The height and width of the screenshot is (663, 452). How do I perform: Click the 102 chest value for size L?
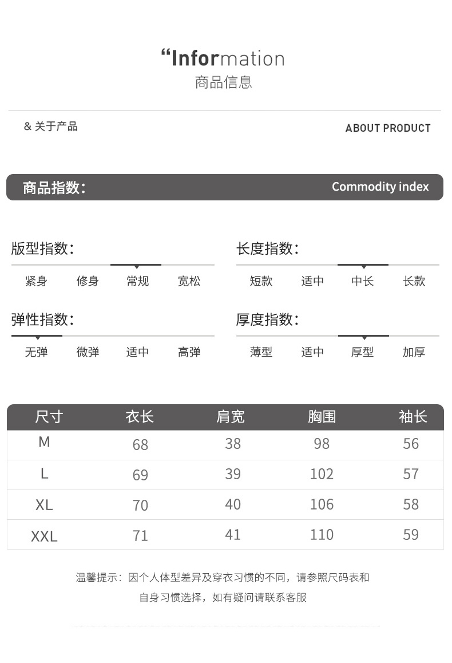coord(322,474)
